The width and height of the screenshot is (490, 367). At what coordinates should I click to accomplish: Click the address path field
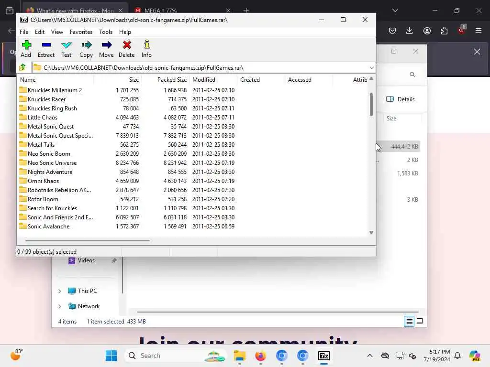200,68
